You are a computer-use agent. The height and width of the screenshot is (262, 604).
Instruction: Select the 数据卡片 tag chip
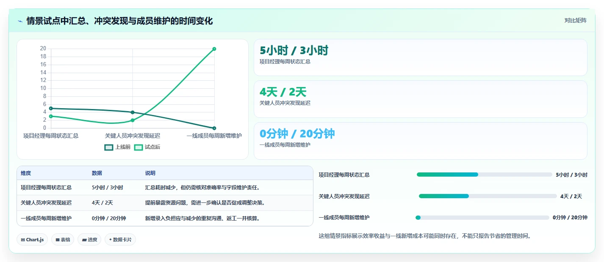click(120, 240)
